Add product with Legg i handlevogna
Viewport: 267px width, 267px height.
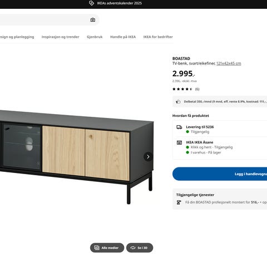point(220,174)
